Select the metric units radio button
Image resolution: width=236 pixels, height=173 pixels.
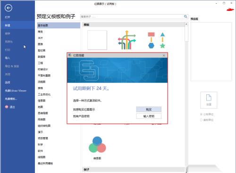tap(201, 114)
